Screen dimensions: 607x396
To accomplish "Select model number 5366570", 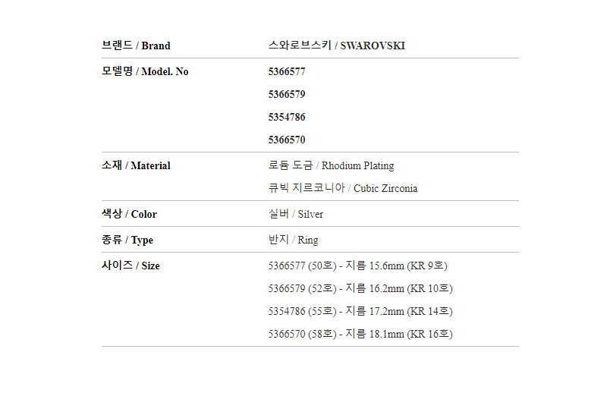I will click(x=287, y=140).
